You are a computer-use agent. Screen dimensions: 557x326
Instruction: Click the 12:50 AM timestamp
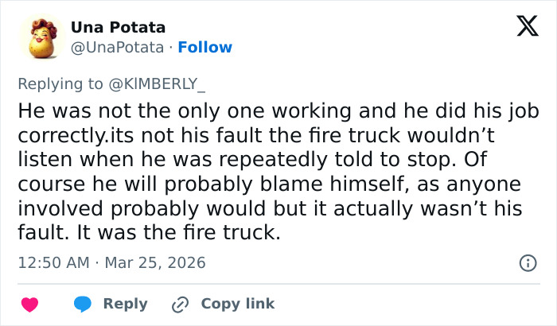tap(53, 262)
